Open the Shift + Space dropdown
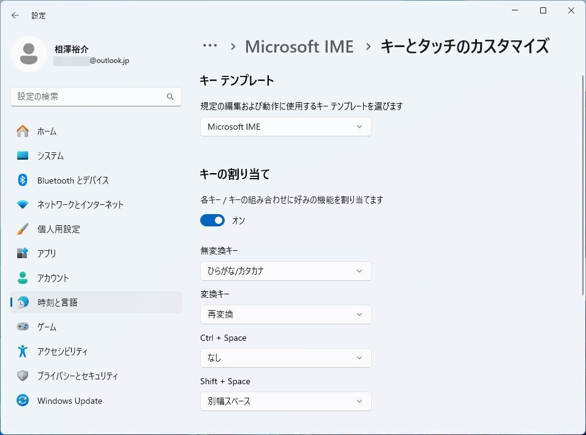586x435 pixels. [285, 401]
